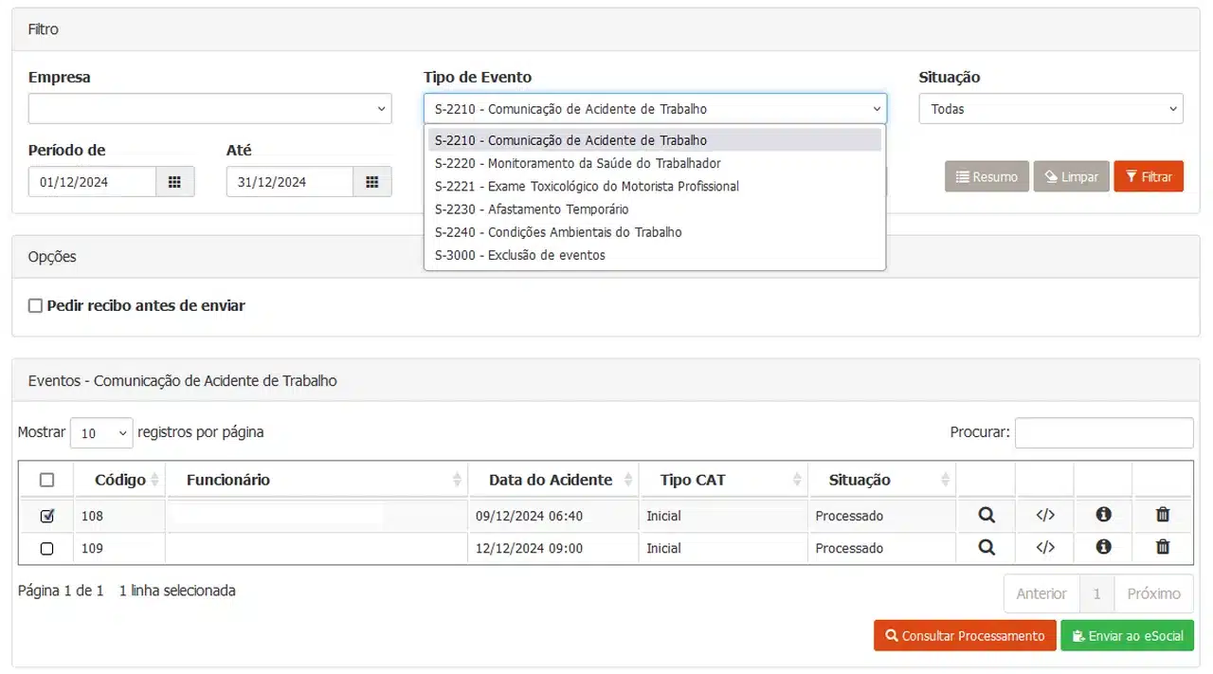Viewport: 1213px width, 674px height.
Task: Select page 1 in pagination
Action: click(x=1096, y=593)
